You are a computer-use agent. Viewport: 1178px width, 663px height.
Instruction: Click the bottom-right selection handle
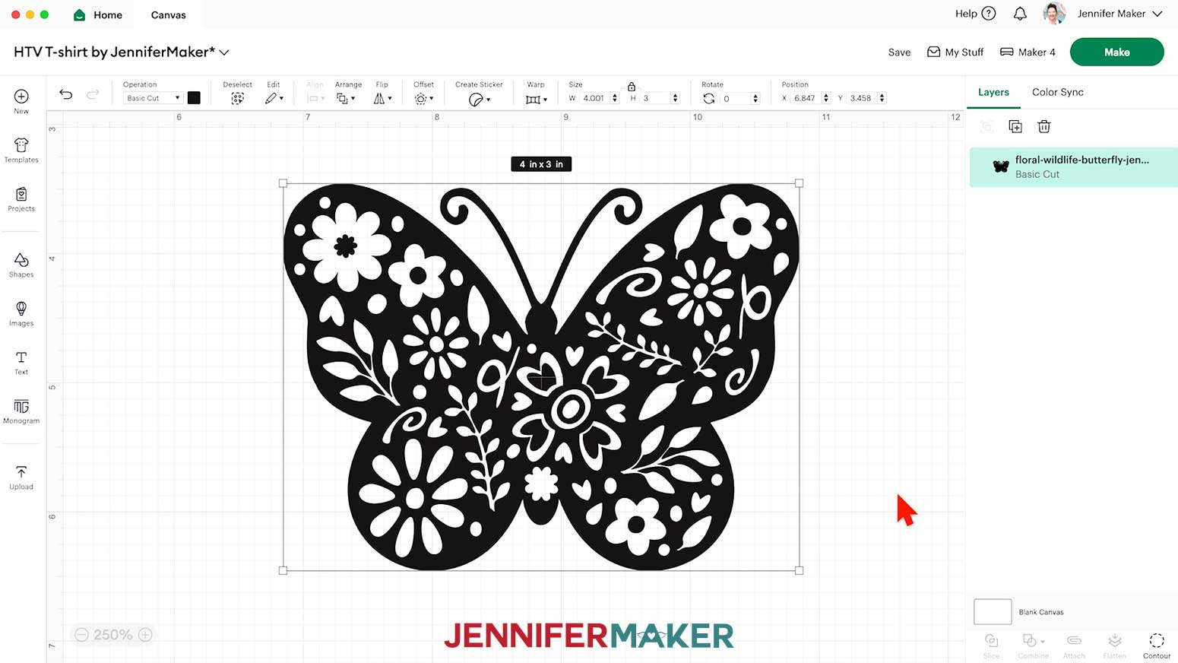(x=799, y=570)
